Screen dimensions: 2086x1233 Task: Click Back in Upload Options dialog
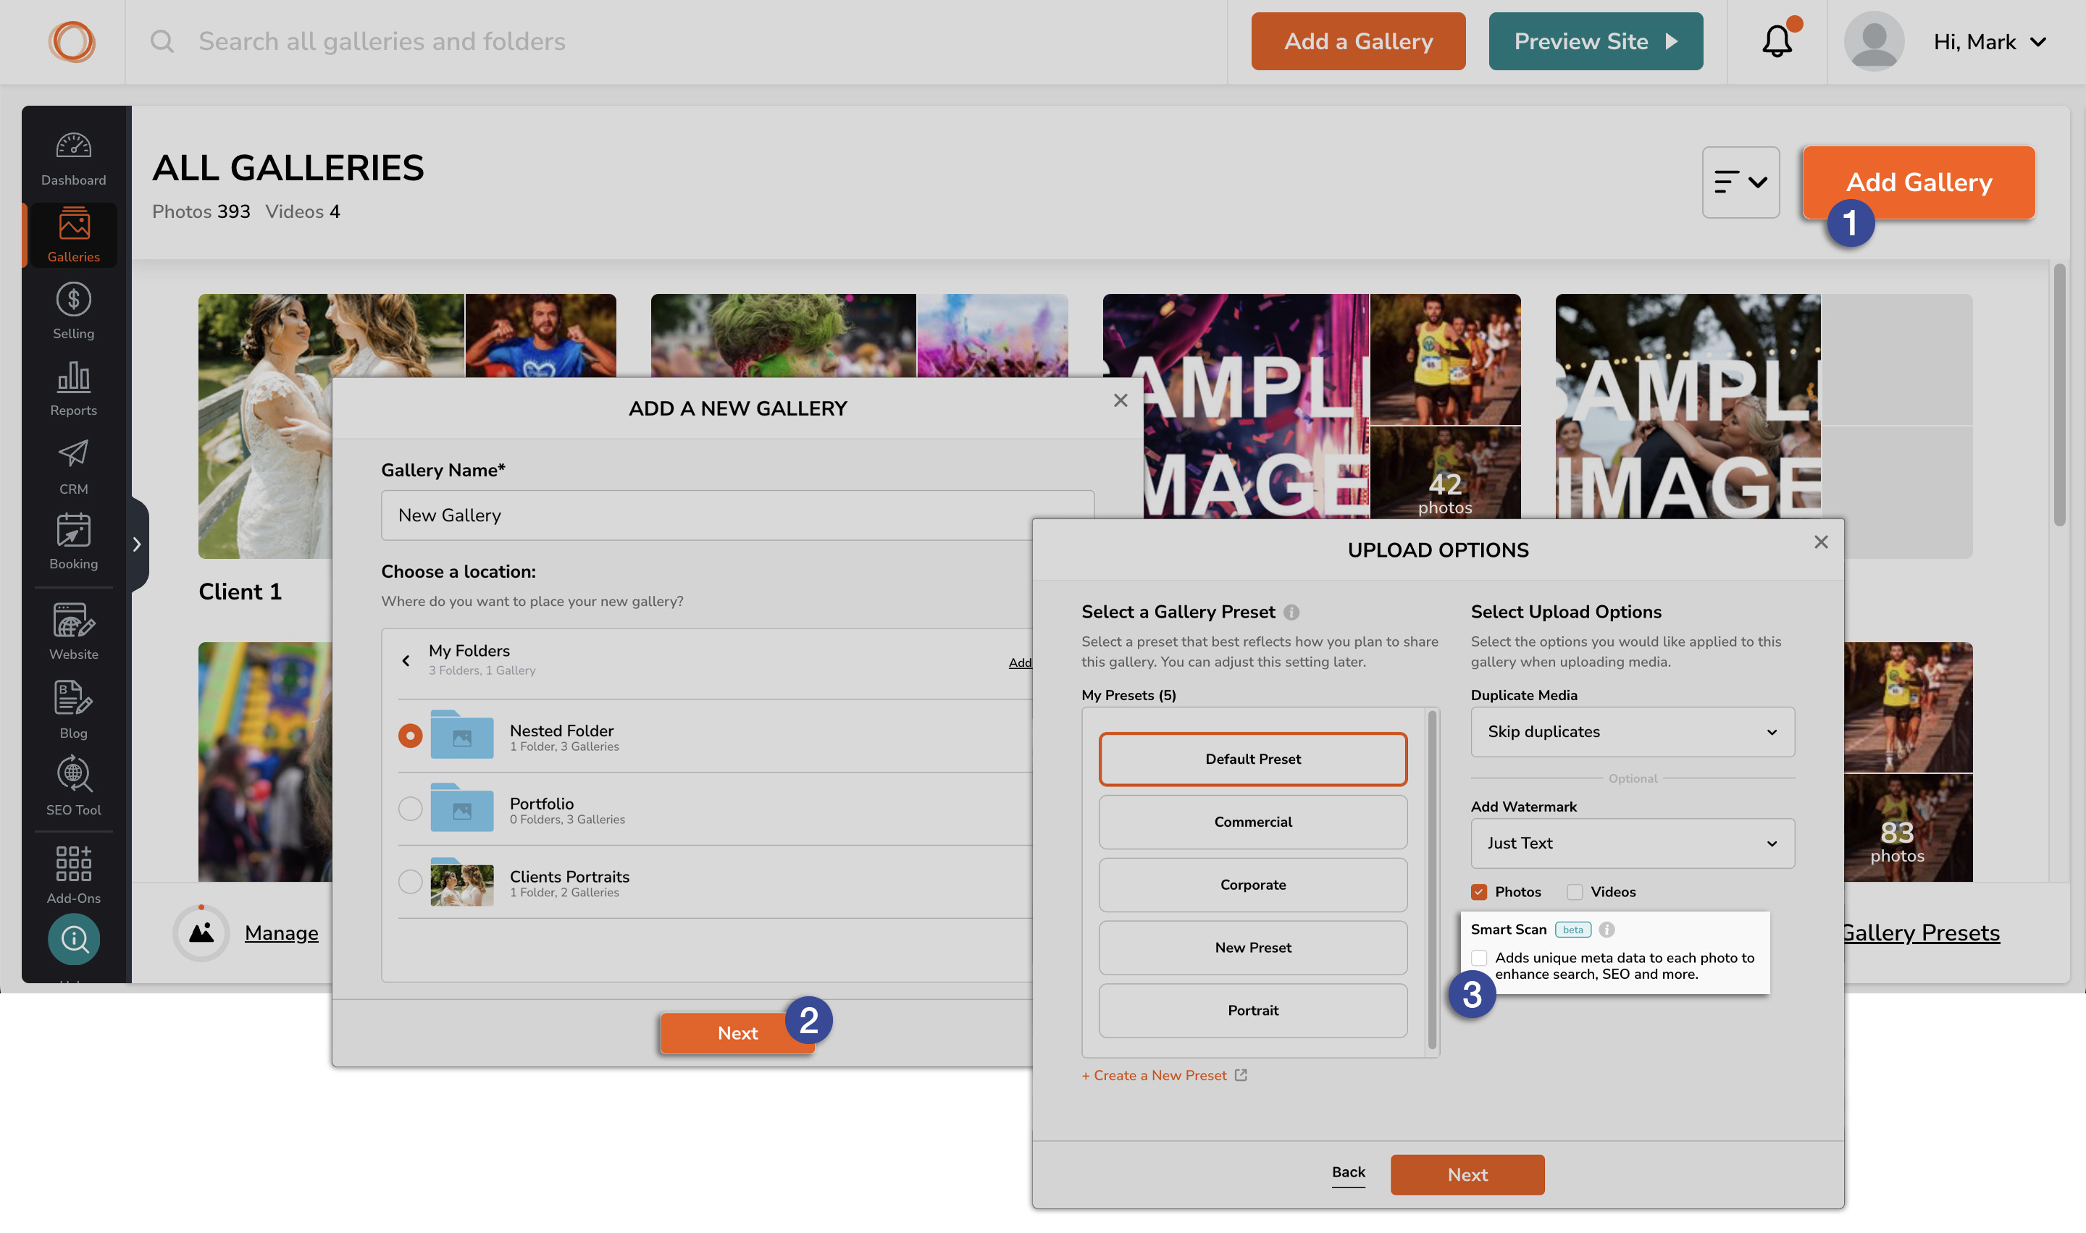[1349, 1172]
